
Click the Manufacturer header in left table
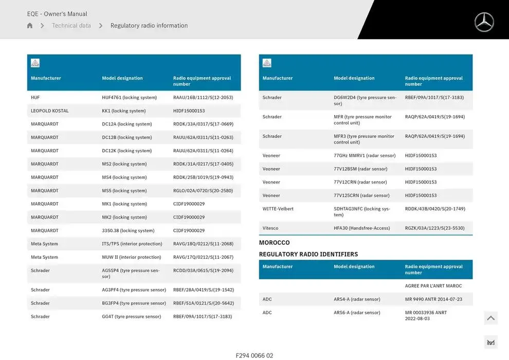point(46,78)
